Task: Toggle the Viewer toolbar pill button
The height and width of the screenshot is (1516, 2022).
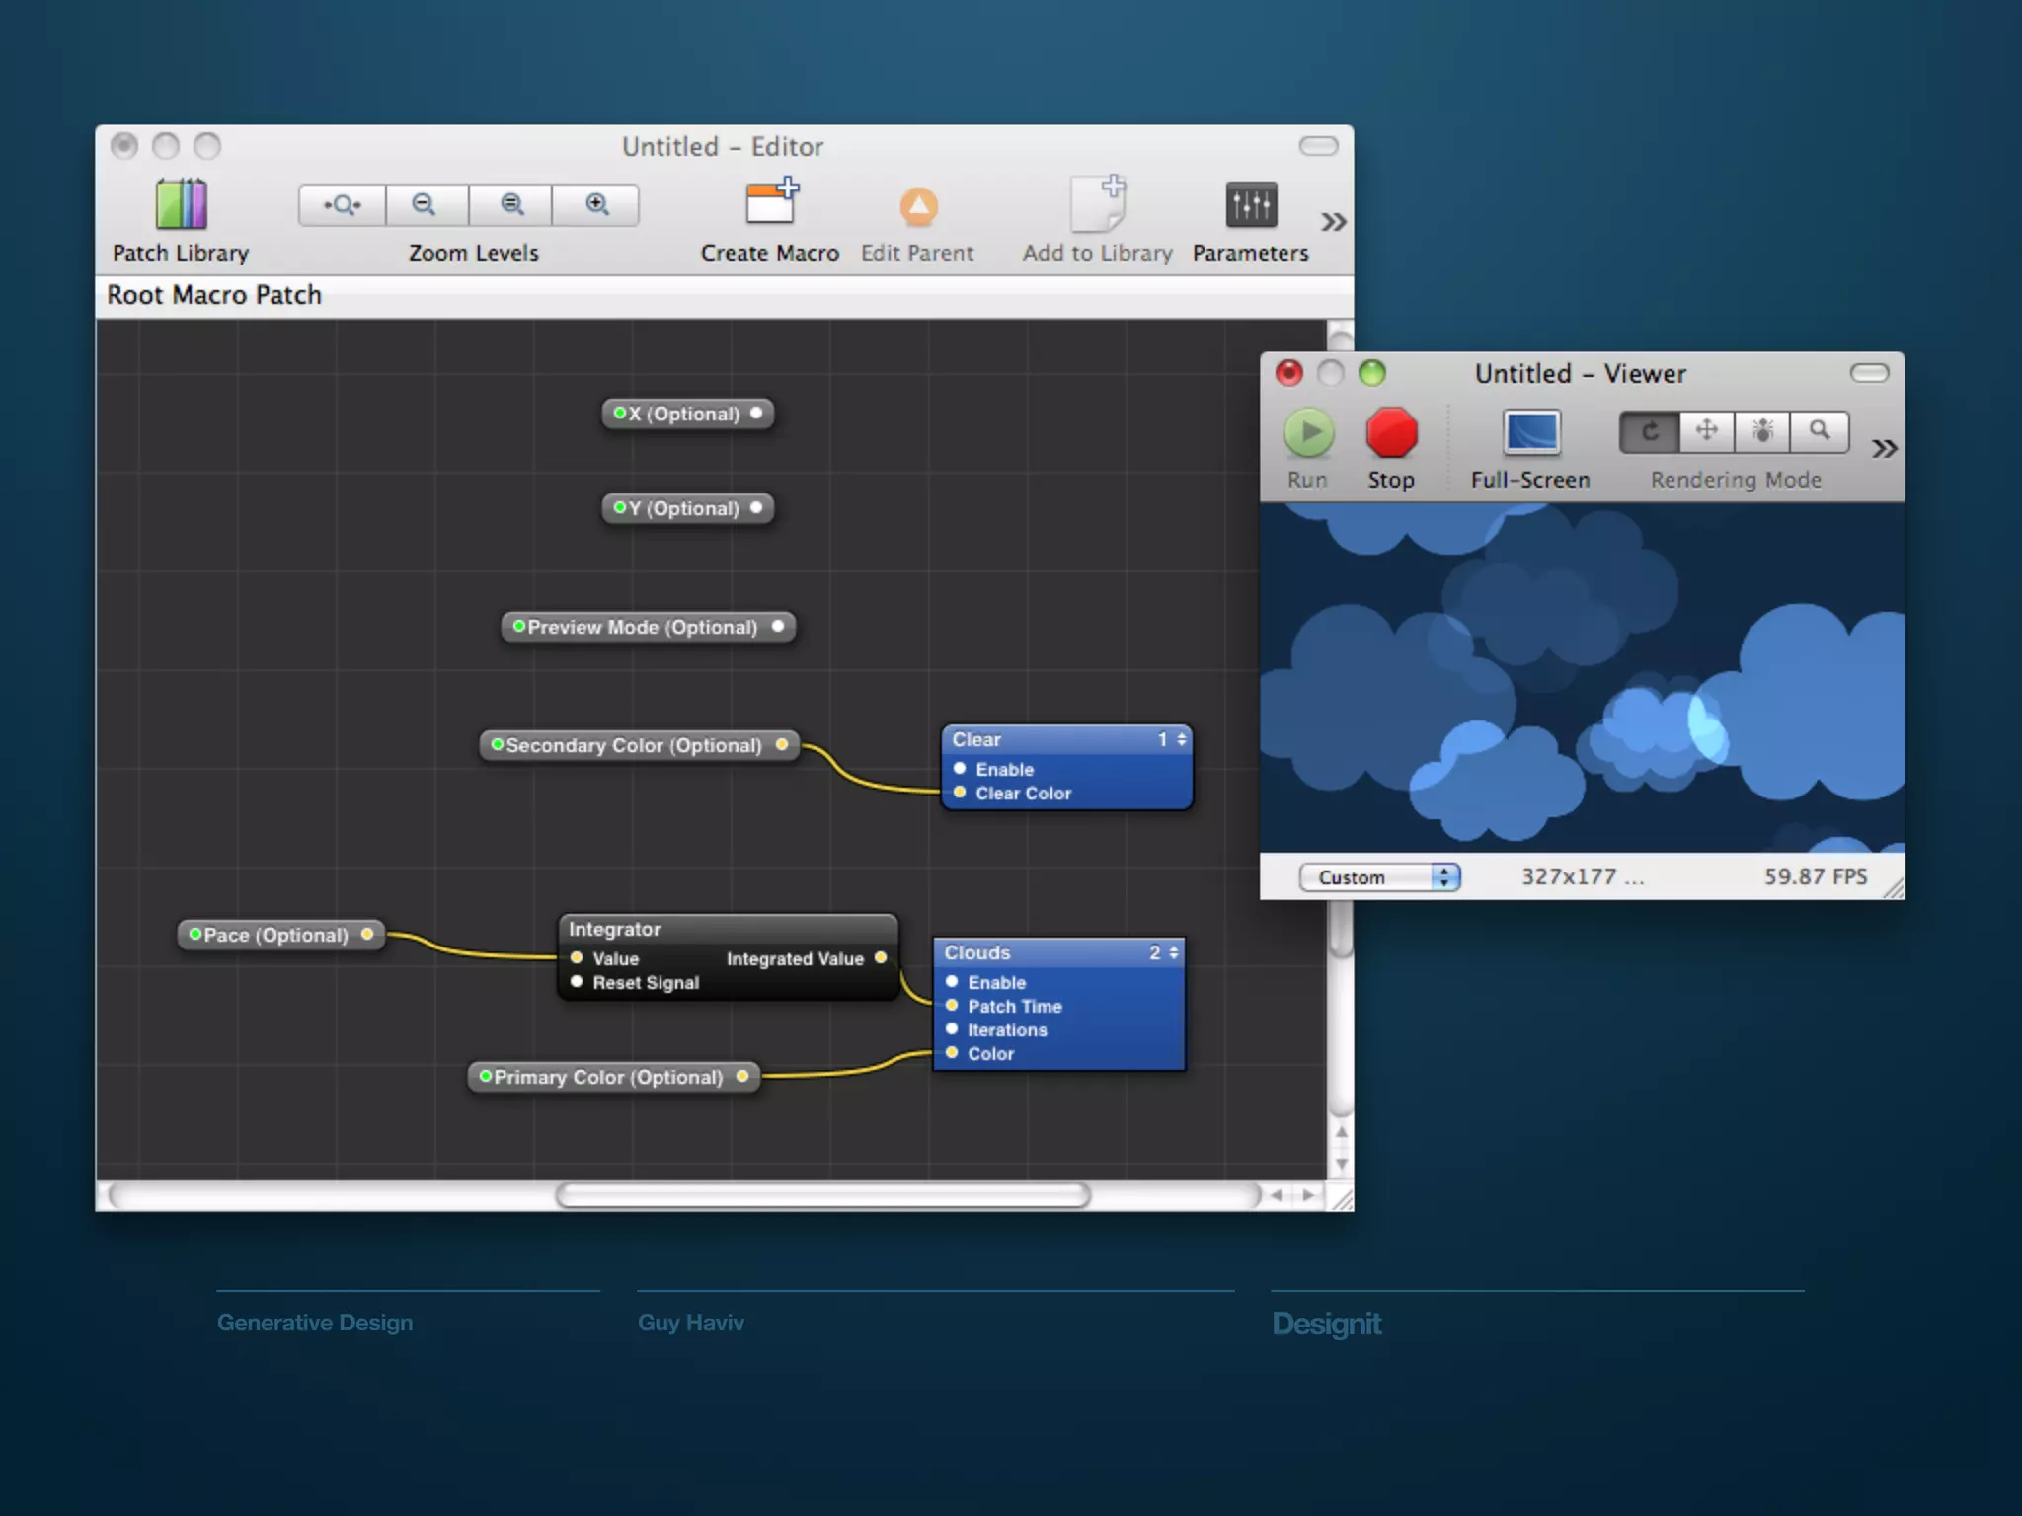Action: point(1869,373)
